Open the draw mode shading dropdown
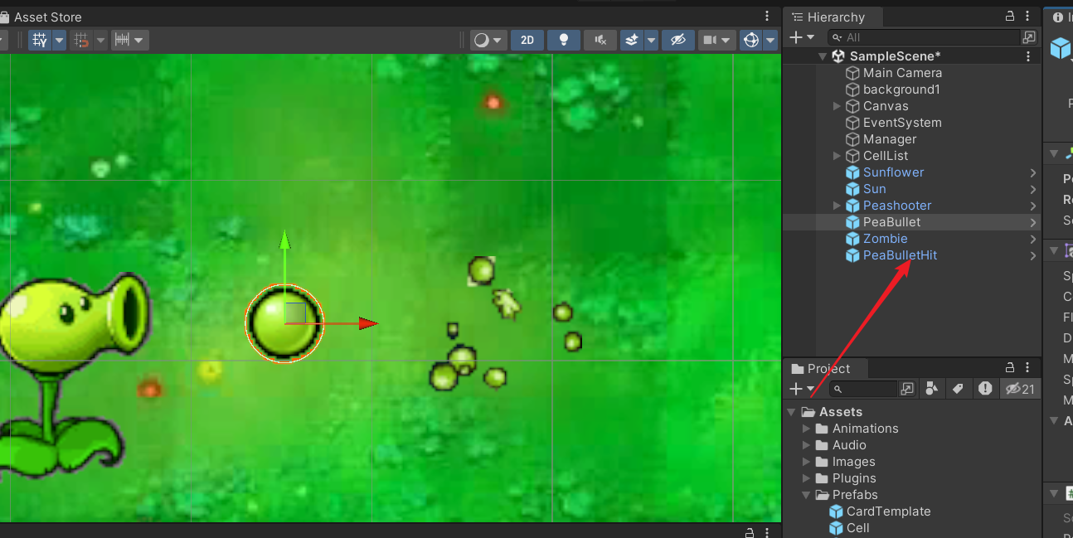This screenshot has width=1073, height=538. tap(488, 40)
